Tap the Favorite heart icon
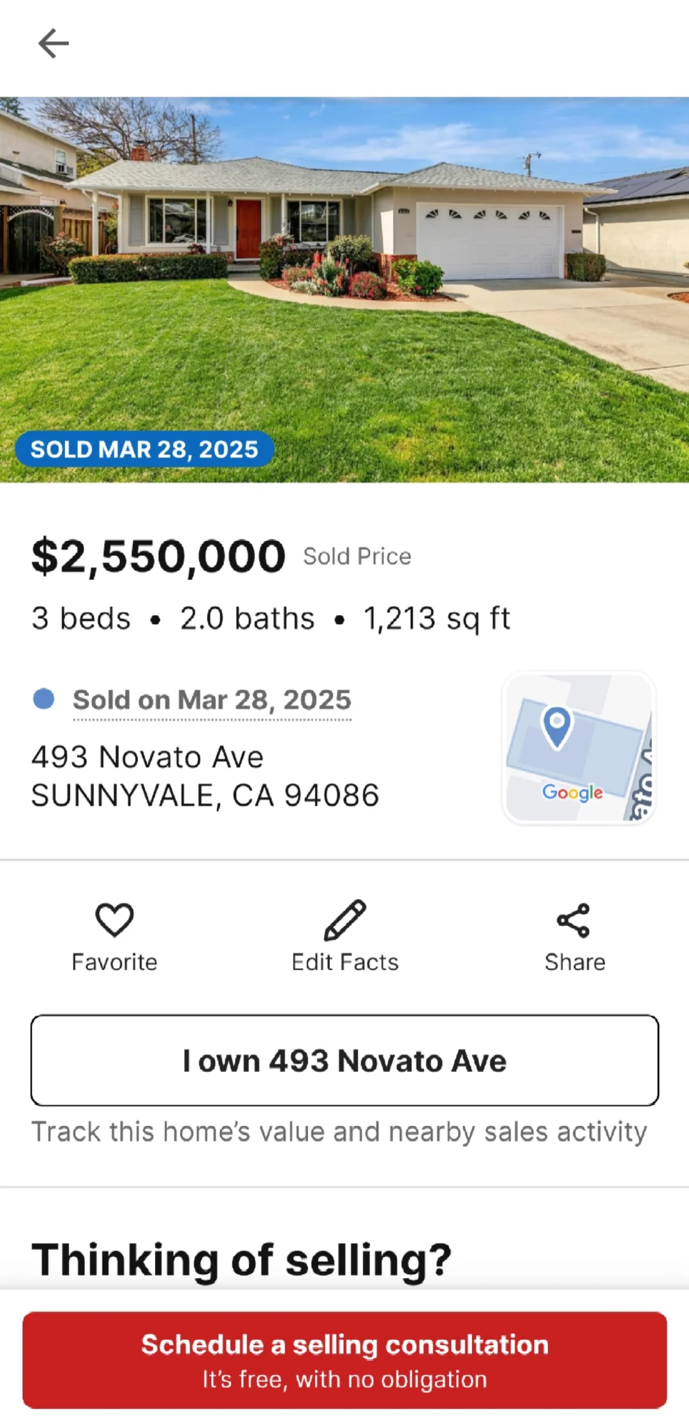Image resolution: width=689 pixels, height=1428 pixels. click(114, 920)
